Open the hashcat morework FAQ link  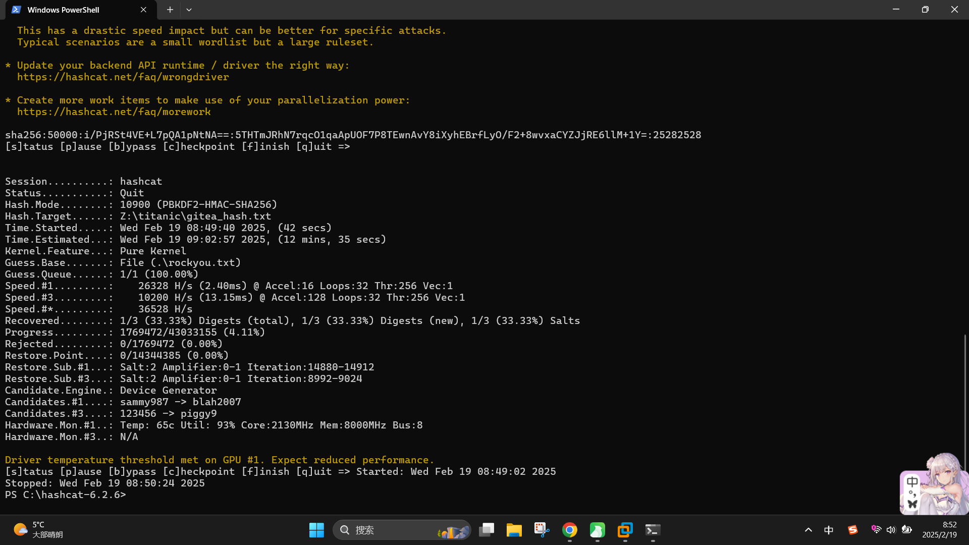coord(114,112)
